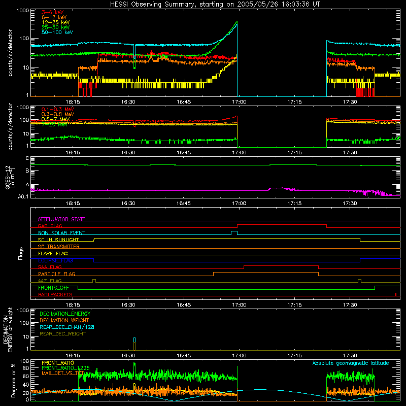Click the HESSI Observing Summary title
Viewport: 406px width, 406px height.
click(x=215, y=4)
